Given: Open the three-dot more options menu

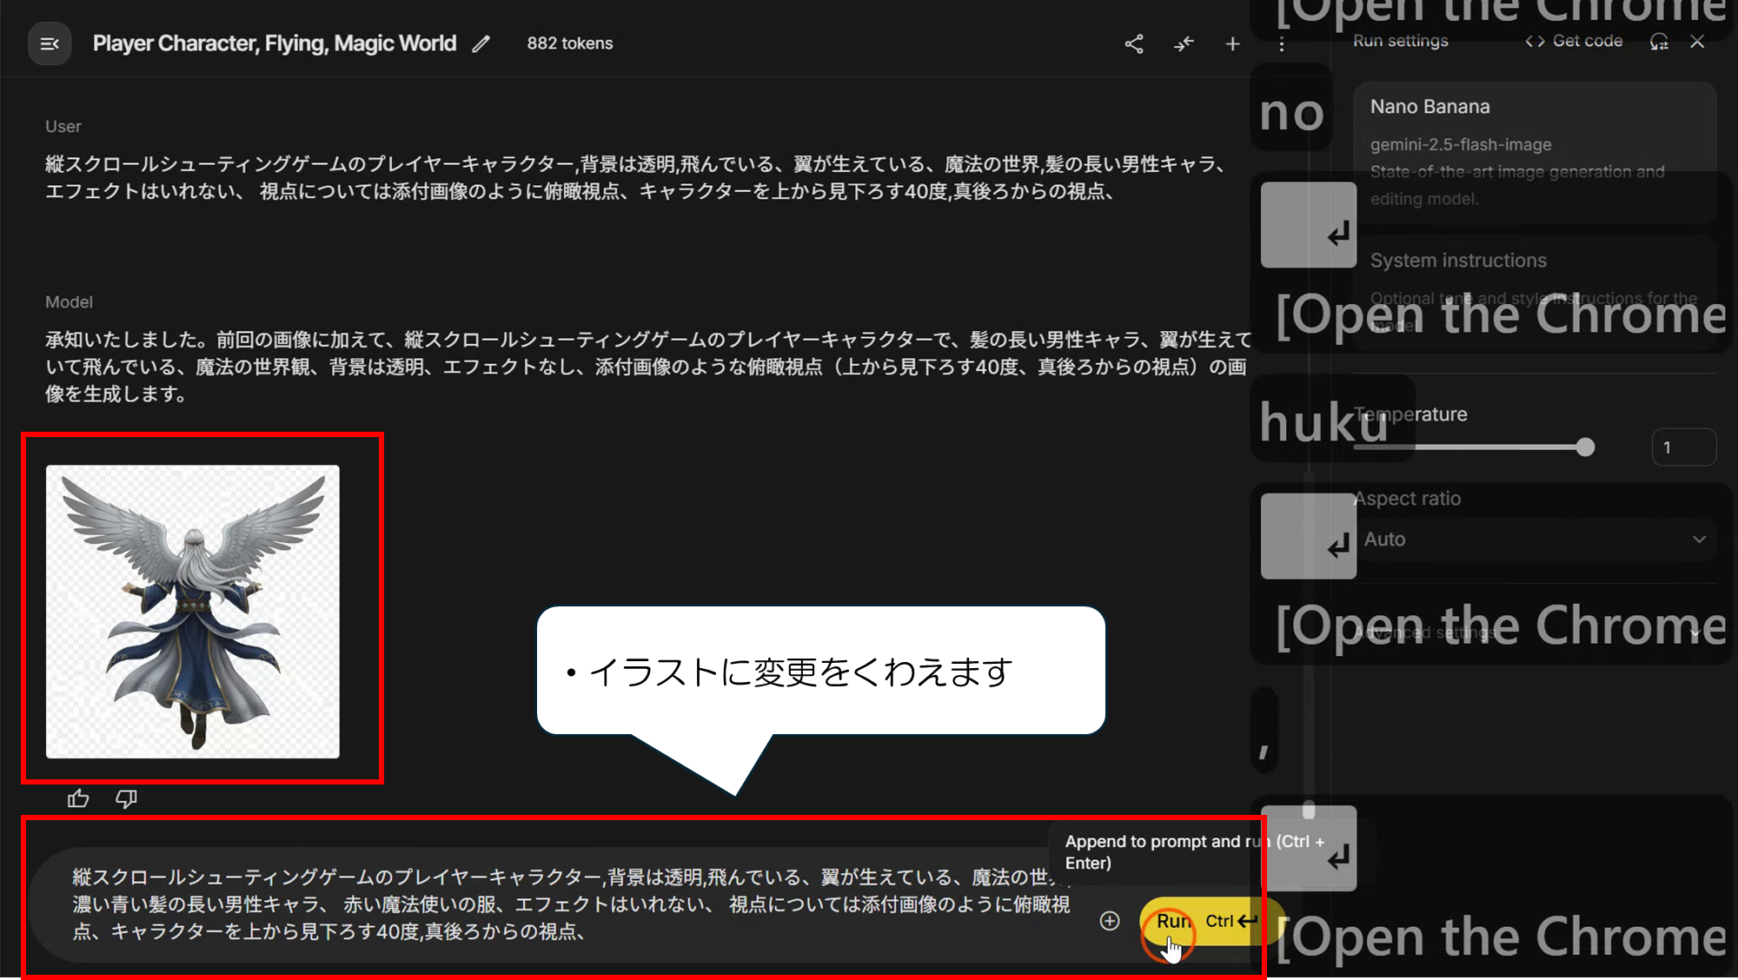Looking at the screenshot, I should [1281, 43].
